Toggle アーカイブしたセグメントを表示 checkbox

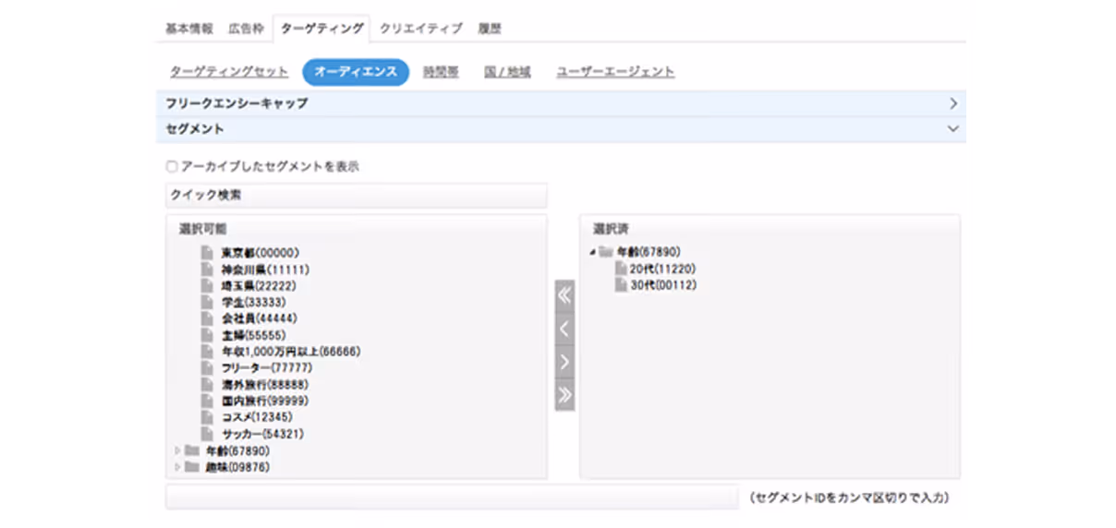pos(171,167)
